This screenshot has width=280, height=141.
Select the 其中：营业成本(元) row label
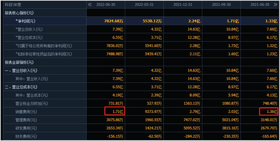tap(32, 95)
